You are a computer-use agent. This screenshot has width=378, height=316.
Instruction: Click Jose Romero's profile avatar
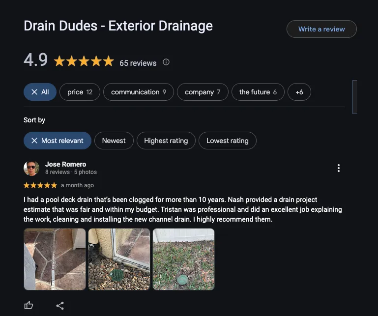31,168
